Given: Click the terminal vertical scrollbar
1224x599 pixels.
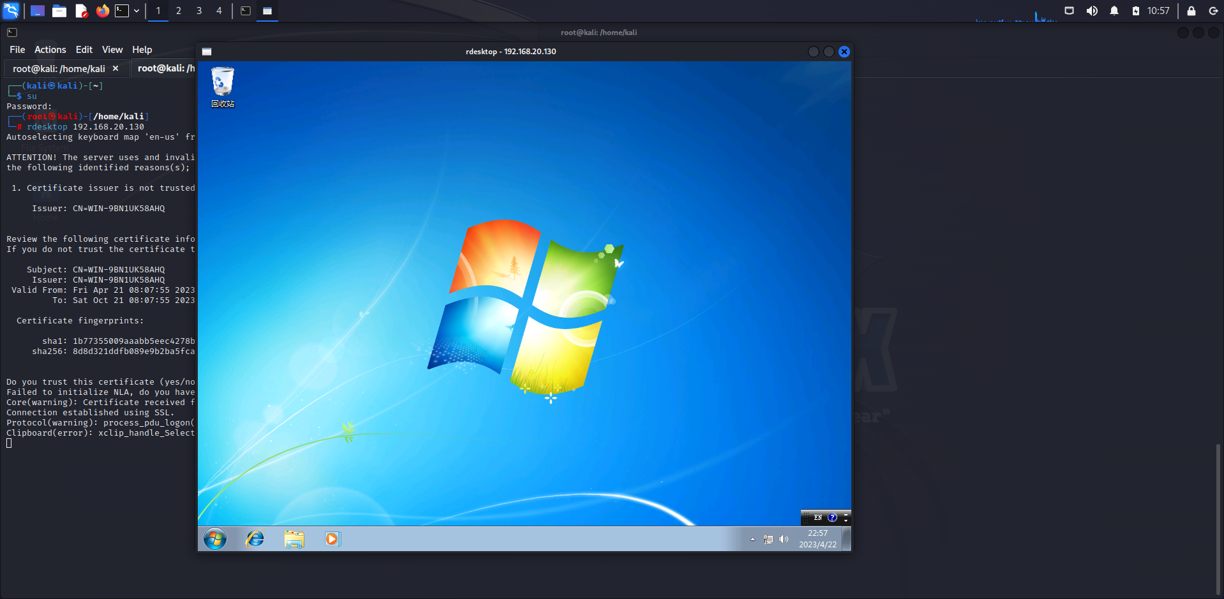Looking at the screenshot, I should (1218, 519).
